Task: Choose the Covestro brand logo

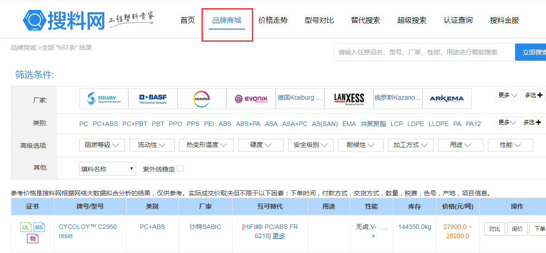Action: pos(202,98)
